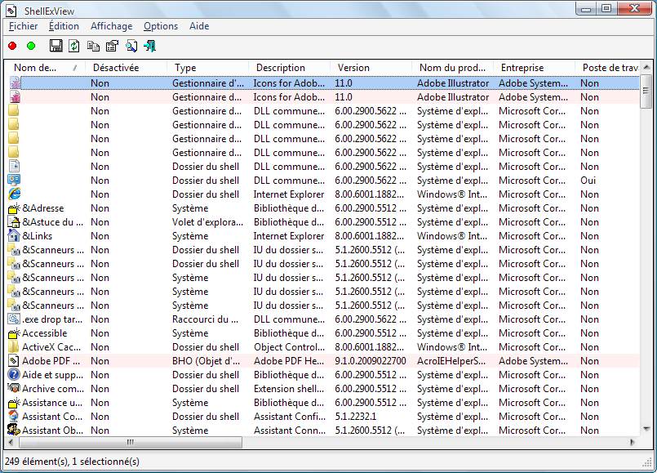
Task: Click the horizontal scrollbar left arrow
Action: coord(11,442)
